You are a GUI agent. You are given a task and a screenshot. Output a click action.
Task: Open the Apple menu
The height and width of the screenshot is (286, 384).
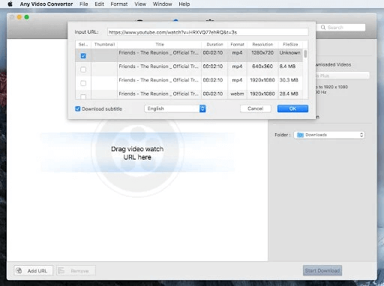tap(10, 4)
